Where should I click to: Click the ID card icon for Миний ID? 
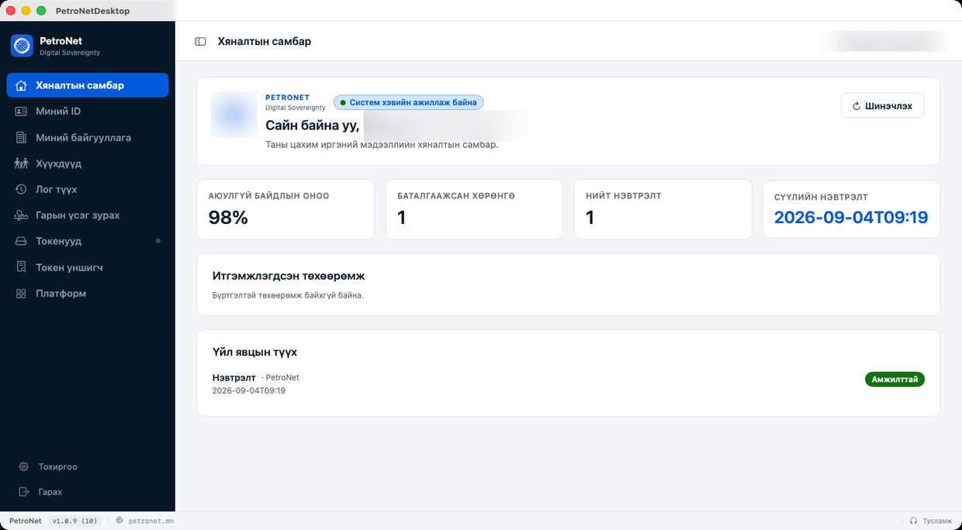coord(22,112)
